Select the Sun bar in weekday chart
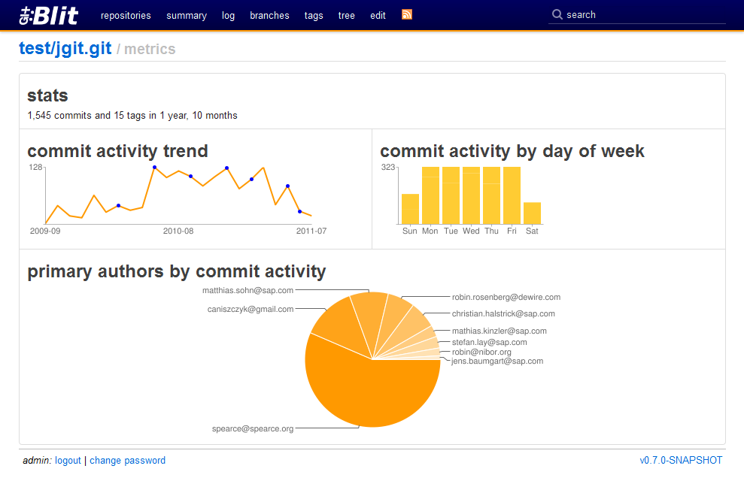744x490 pixels. click(410, 209)
